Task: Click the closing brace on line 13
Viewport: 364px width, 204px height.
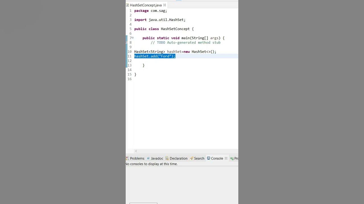Action: (x=144, y=65)
